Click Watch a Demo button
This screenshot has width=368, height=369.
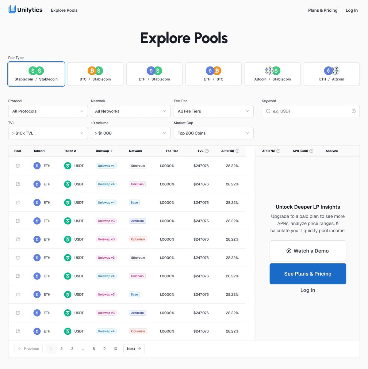[308, 251]
